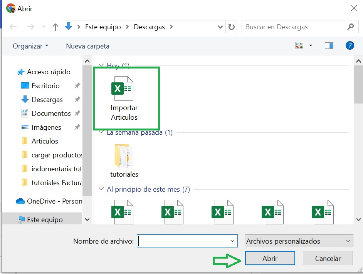Open the Organizar menu
This screenshot has height=274, width=363.
click(x=30, y=46)
